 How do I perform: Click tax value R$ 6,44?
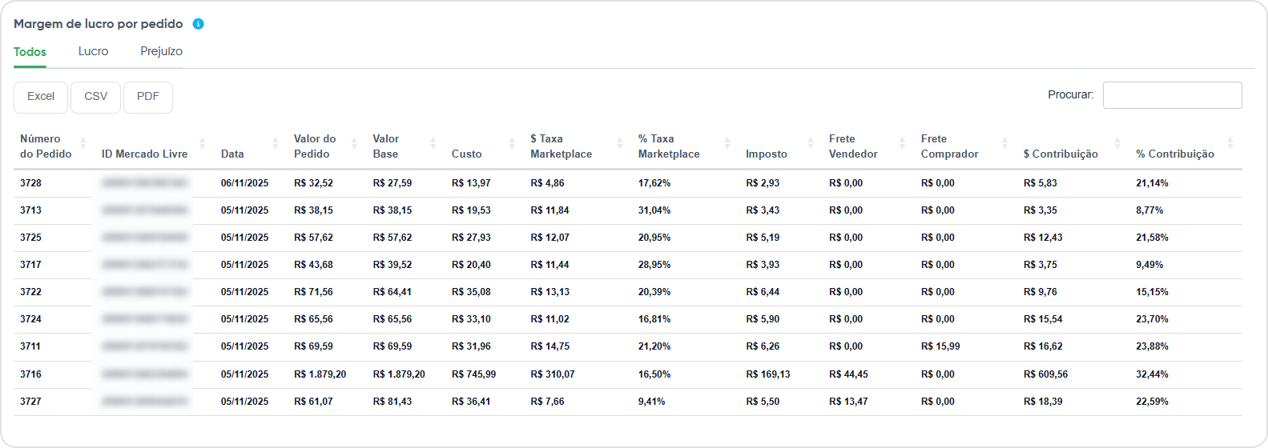coord(763,292)
